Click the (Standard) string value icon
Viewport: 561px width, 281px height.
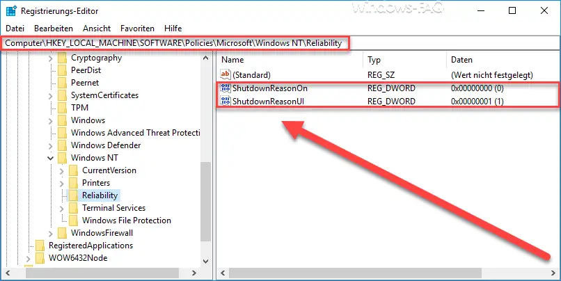[x=226, y=74]
